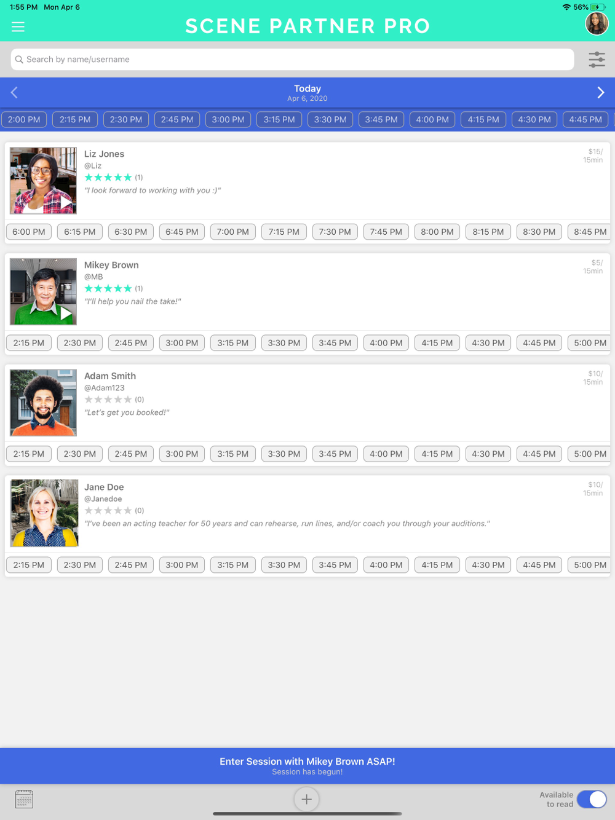This screenshot has width=615, height=820.
Task: Open Adam Smith profile photo
Action: [44, 403]
